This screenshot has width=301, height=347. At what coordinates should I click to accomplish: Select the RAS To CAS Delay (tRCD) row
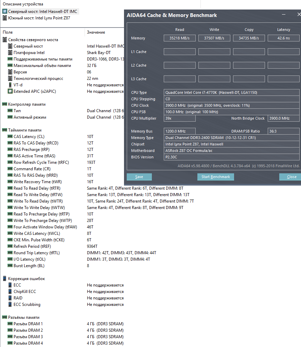tap(51, 143)
